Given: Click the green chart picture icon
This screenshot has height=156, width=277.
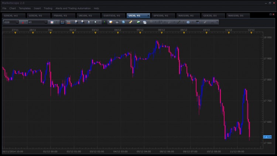Looking at the screenshot, I should click(138, 22).
